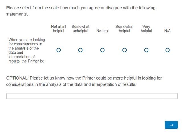Focus the optional feedback text field
This screenshot has width=188, height=135.
coord(92,96)
